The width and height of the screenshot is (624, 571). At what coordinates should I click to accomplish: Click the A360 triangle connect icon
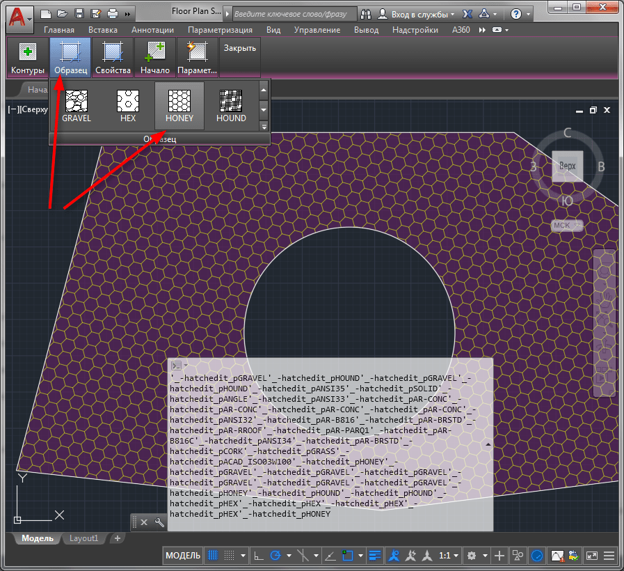pyautogui.click(x=484, y=14)
